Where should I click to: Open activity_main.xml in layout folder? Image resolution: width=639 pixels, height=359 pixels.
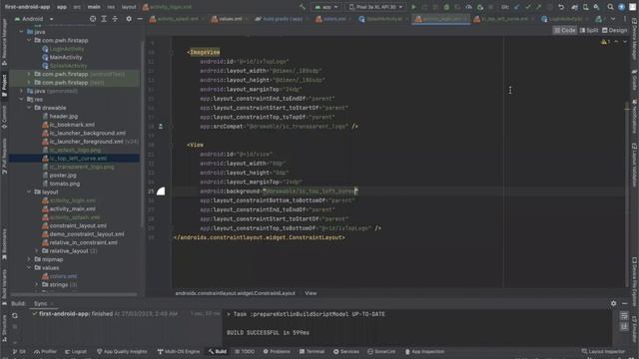(x=72, y=208)
